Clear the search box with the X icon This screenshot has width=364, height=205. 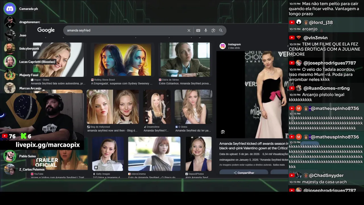[189, 30]
